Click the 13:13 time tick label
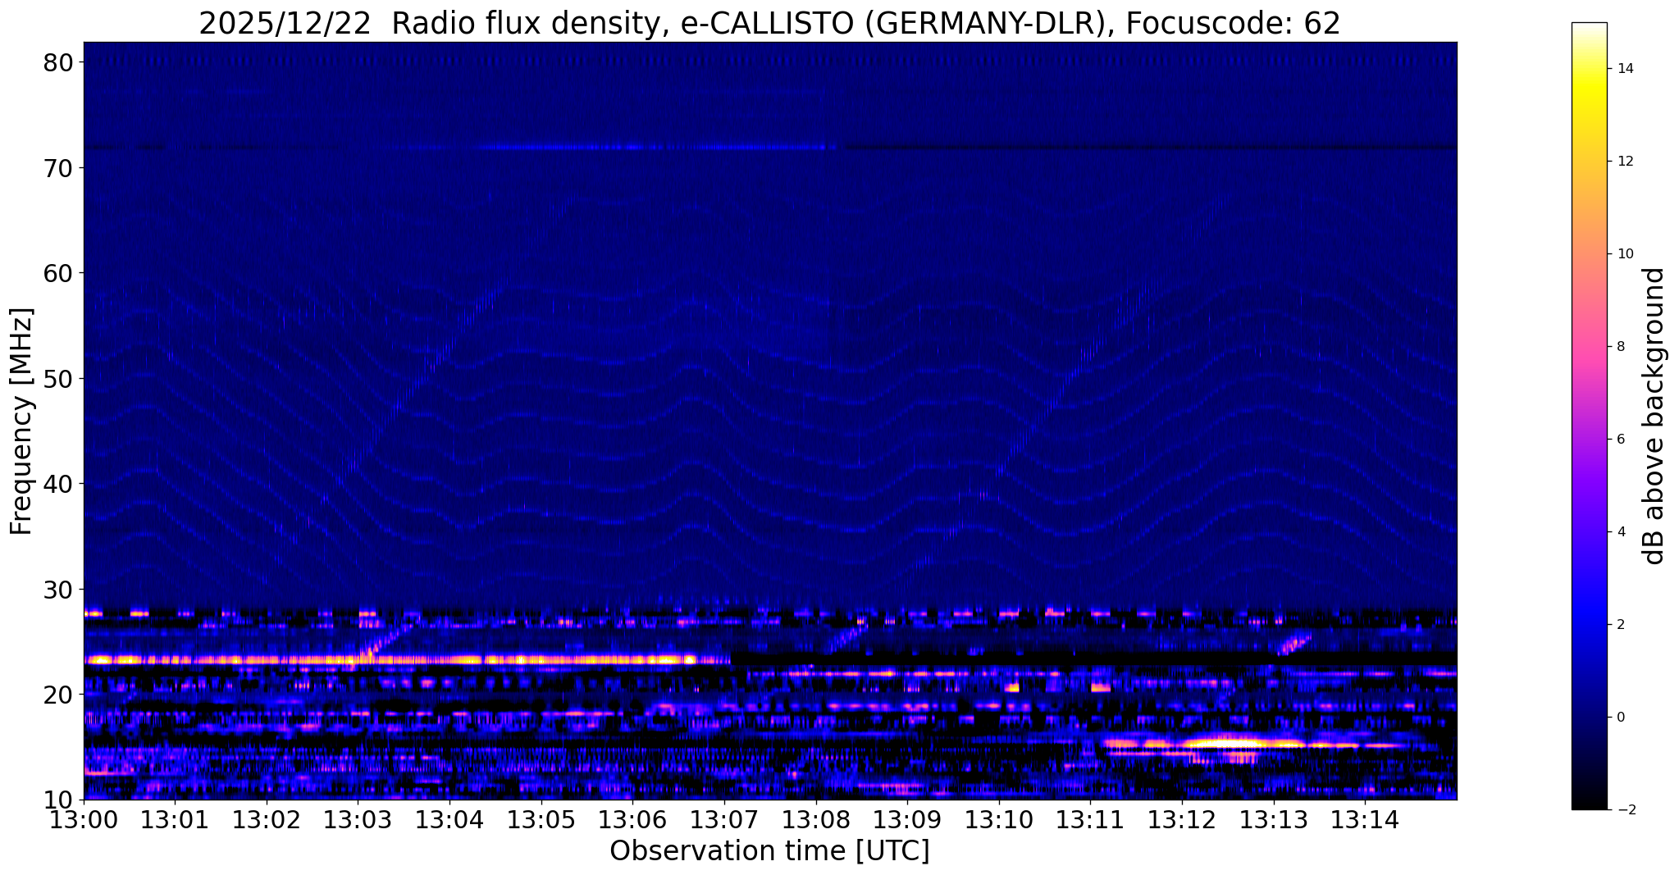1679x875 pixels. pos(1274,819)
